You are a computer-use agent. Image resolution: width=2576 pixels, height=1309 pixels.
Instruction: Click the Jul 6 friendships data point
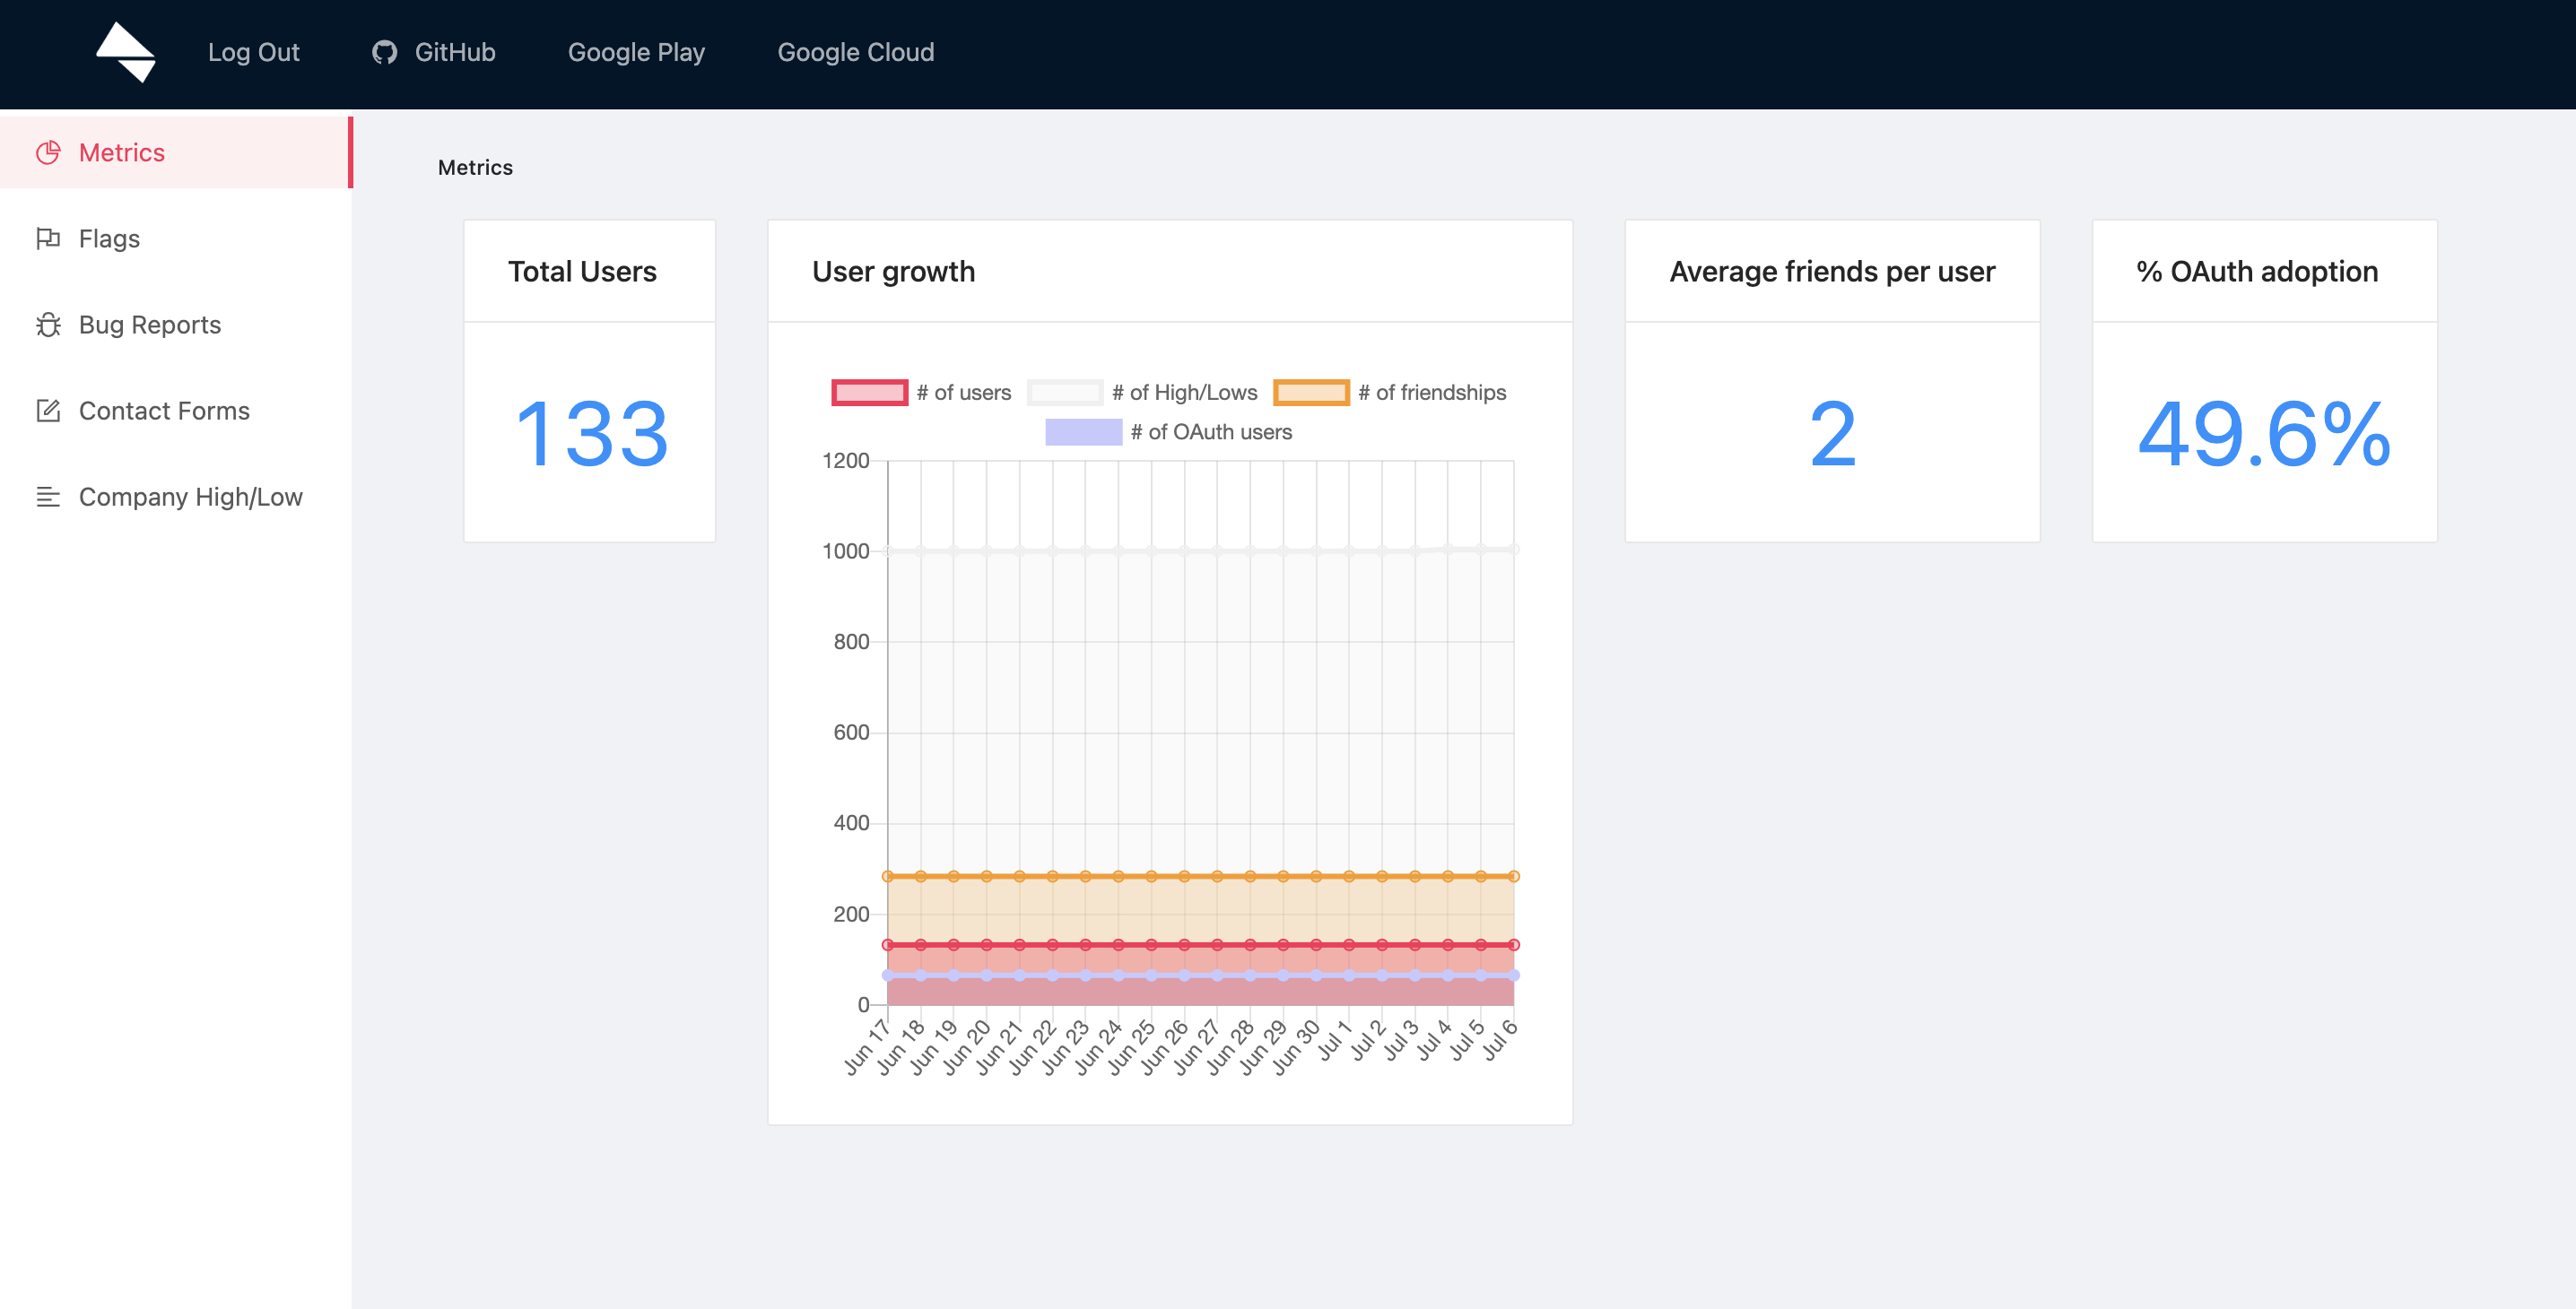click(x=1513, y=876)
